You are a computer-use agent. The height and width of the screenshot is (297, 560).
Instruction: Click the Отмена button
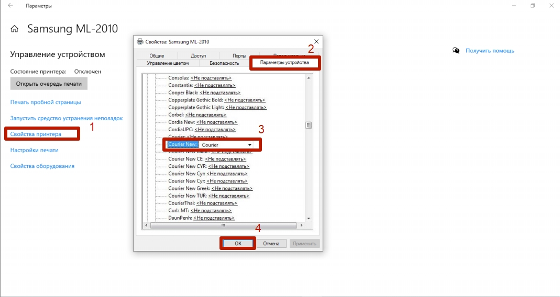[271, 244]
